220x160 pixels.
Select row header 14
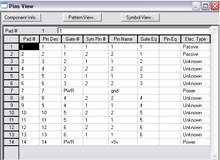11,142
